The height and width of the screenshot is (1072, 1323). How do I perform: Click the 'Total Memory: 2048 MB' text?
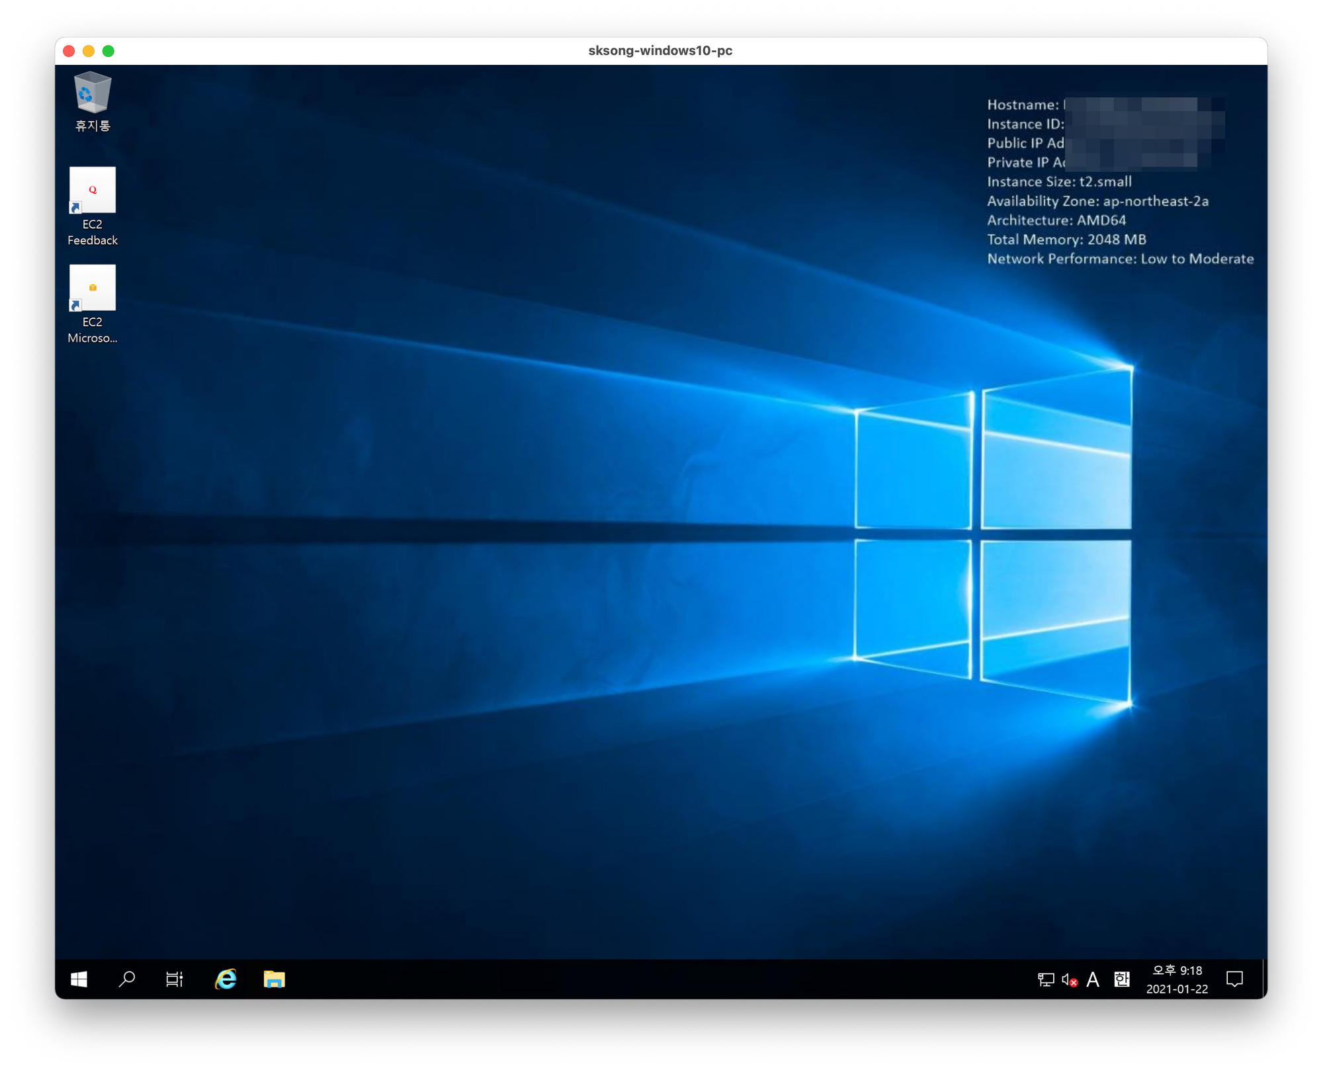[1066, 239]
